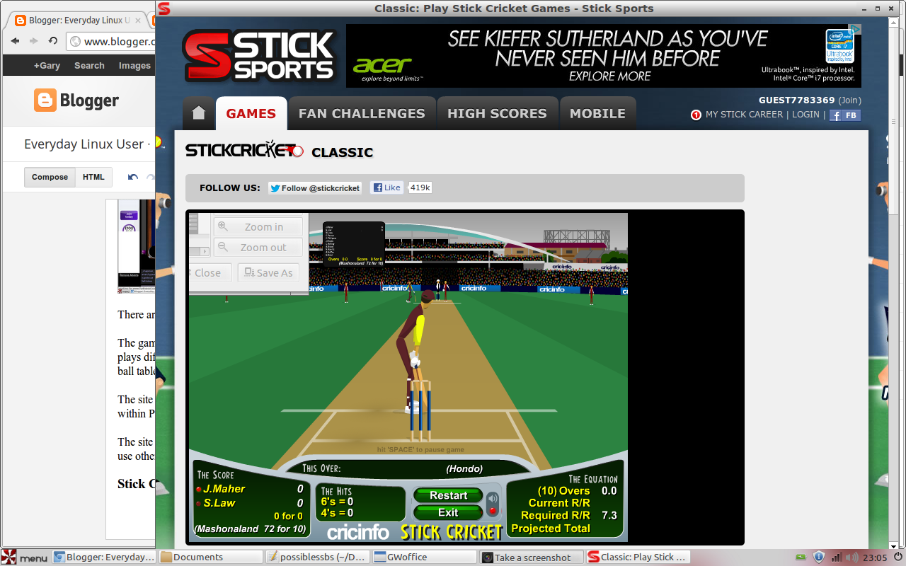
Task: Click the cricinfo logo below the scoreboard
Action: point(358,531)
